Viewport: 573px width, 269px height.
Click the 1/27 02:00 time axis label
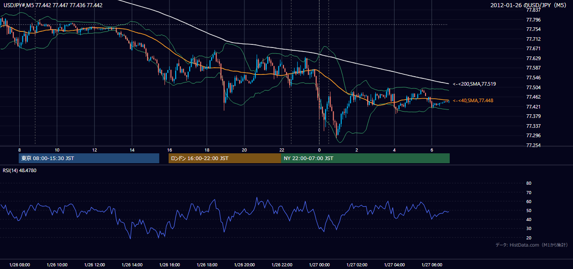(357, 265)
